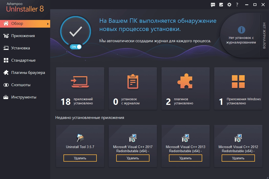This screenshot has width=269, height=179.
Task: Click the clipboard log tile icon
Action: coord(133,81)
